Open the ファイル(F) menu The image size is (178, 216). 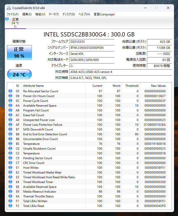pos(13,14)
